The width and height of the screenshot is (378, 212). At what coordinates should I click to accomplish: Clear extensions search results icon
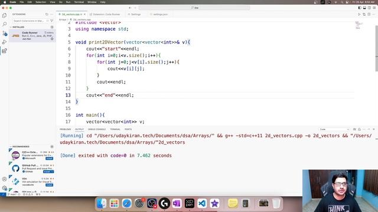47,21
